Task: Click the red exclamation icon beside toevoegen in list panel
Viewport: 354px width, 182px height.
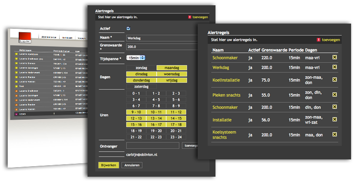Action: click(318, 40)
